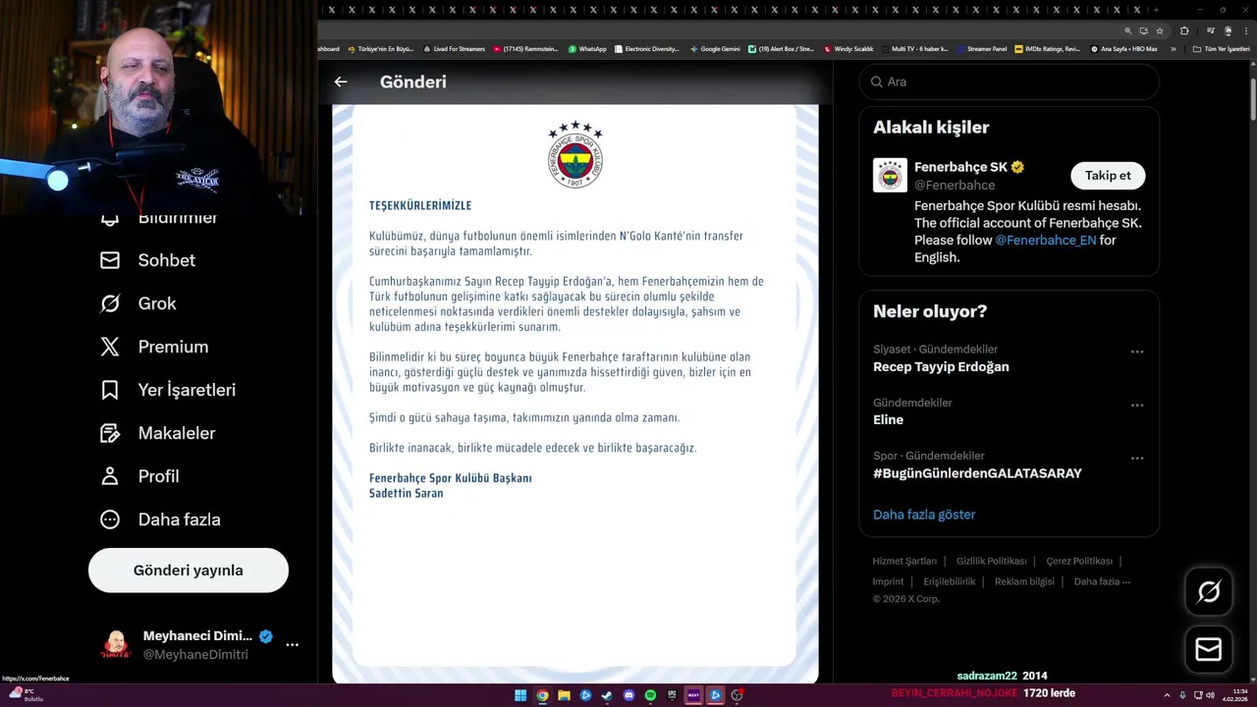Open Chrome from the taskbar

click(x=542, y=695)
